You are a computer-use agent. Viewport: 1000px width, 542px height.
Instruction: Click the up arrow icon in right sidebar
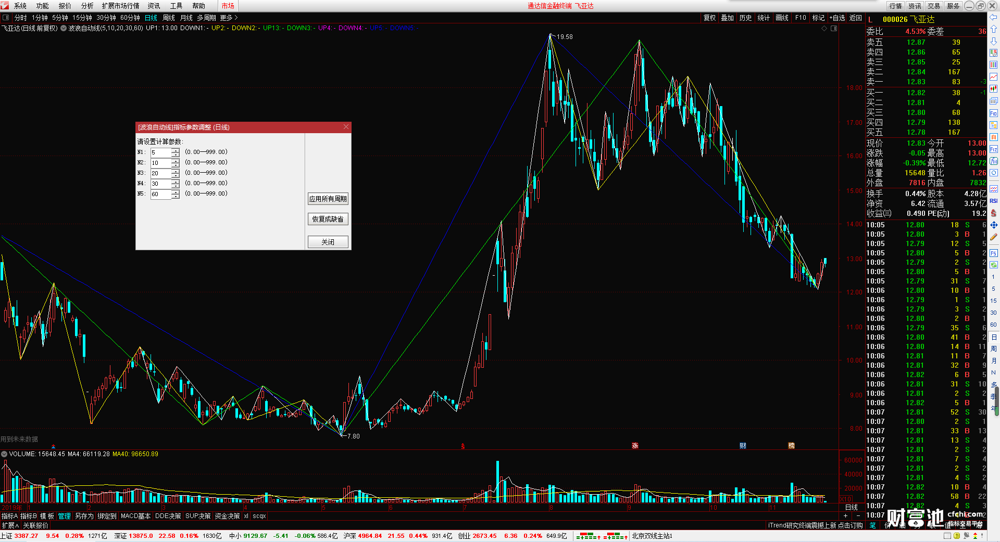993,29
